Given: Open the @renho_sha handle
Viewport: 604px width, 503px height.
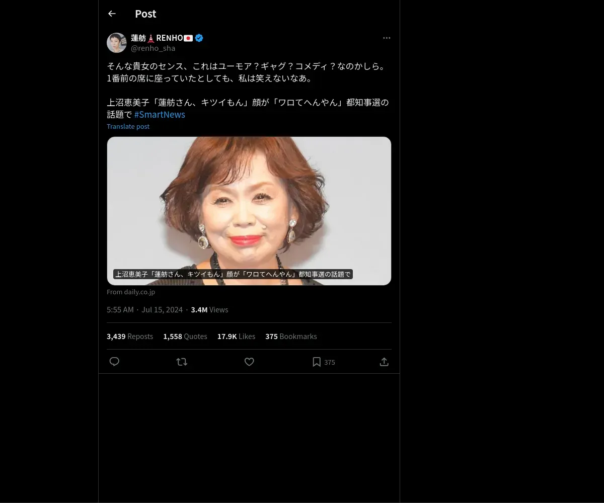Looking at the screenshot, I should point(153,48).
